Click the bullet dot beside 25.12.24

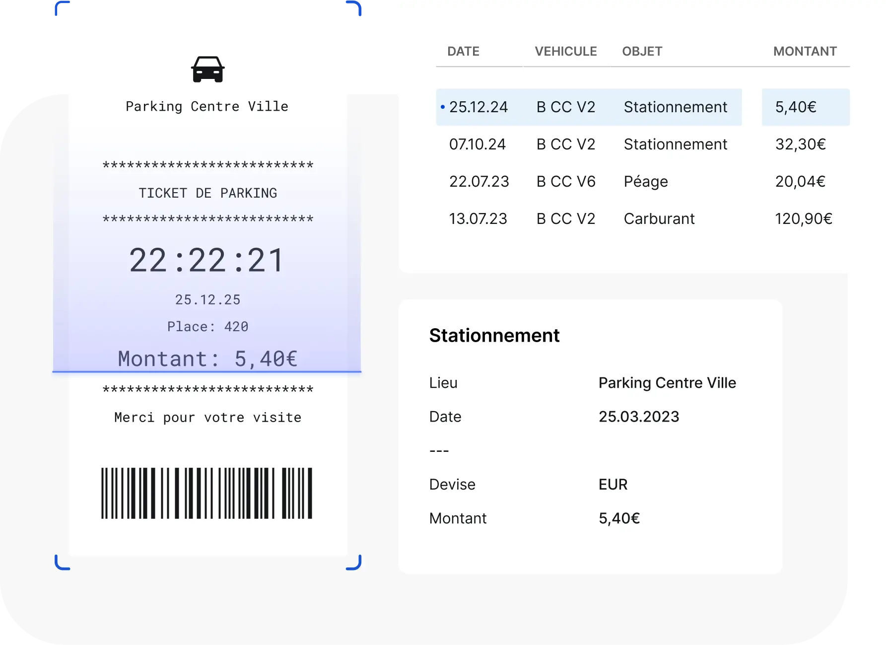coord(442,107)
